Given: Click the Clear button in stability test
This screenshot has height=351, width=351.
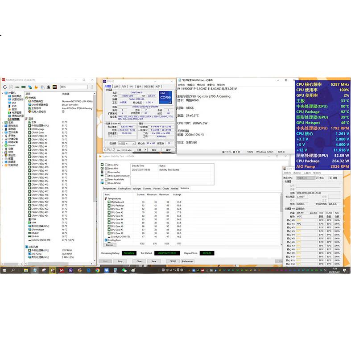Looking at the screenshot, I should [139, 261].
